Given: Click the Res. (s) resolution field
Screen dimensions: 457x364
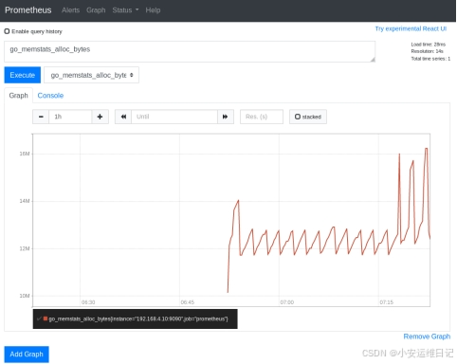Looking at the screenshot, I should [x=262, y=117].
